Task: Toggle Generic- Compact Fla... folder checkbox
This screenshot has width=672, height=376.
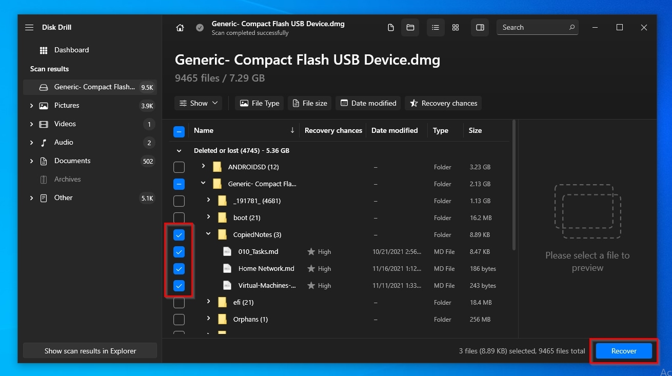Action: 179,184
